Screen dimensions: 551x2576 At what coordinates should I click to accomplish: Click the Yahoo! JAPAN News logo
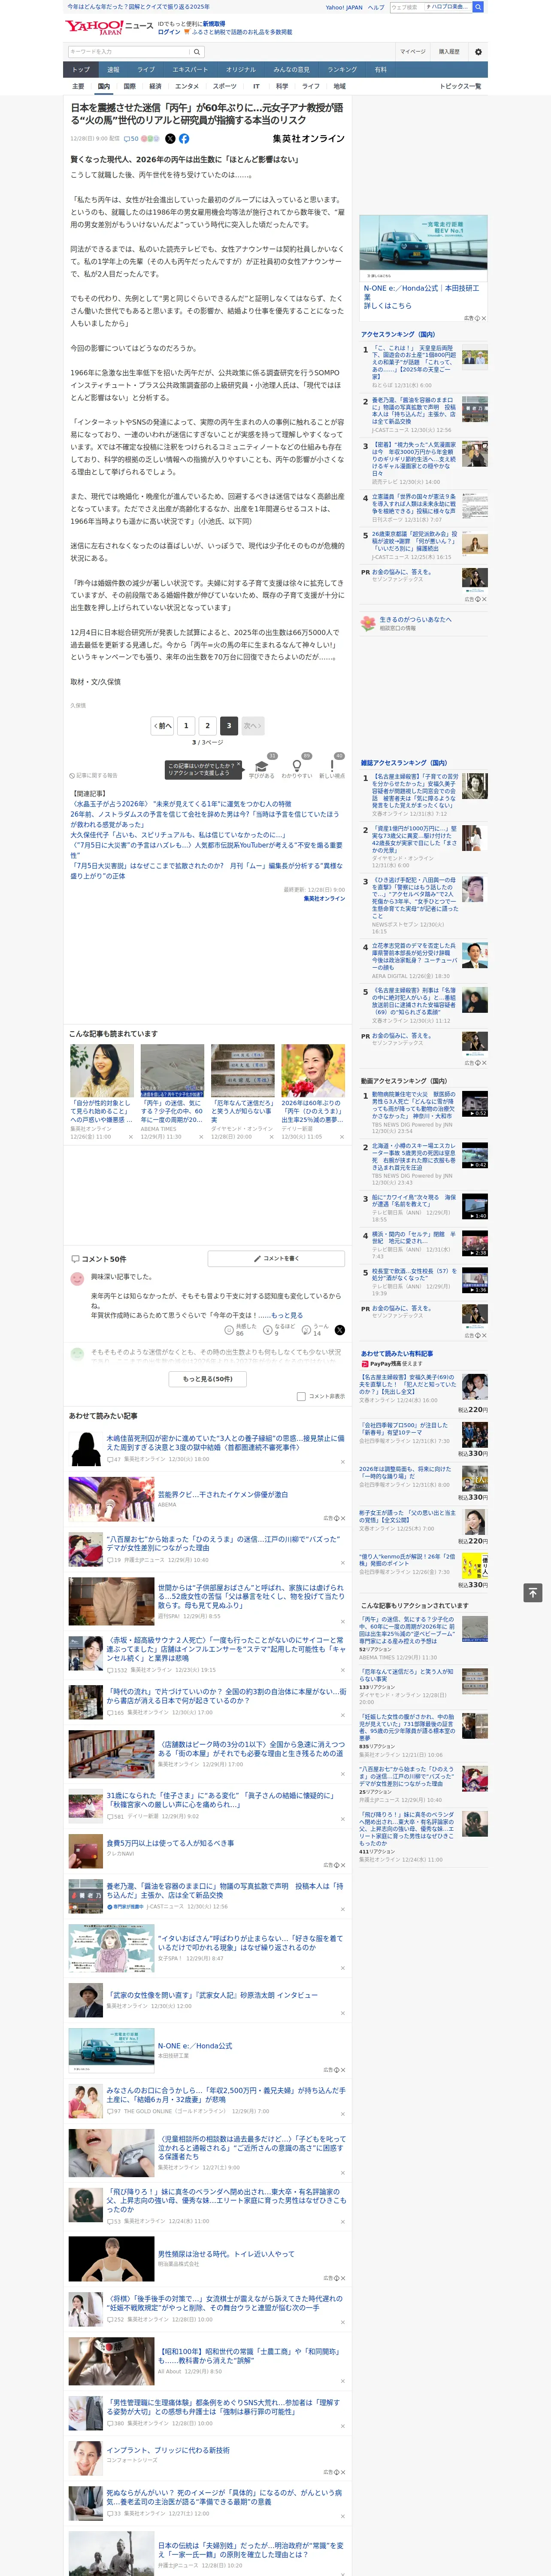click(109, 27)
